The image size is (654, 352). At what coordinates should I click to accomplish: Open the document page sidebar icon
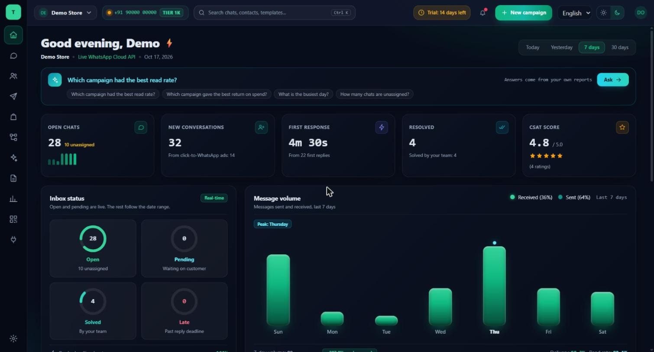coord(13,178)
